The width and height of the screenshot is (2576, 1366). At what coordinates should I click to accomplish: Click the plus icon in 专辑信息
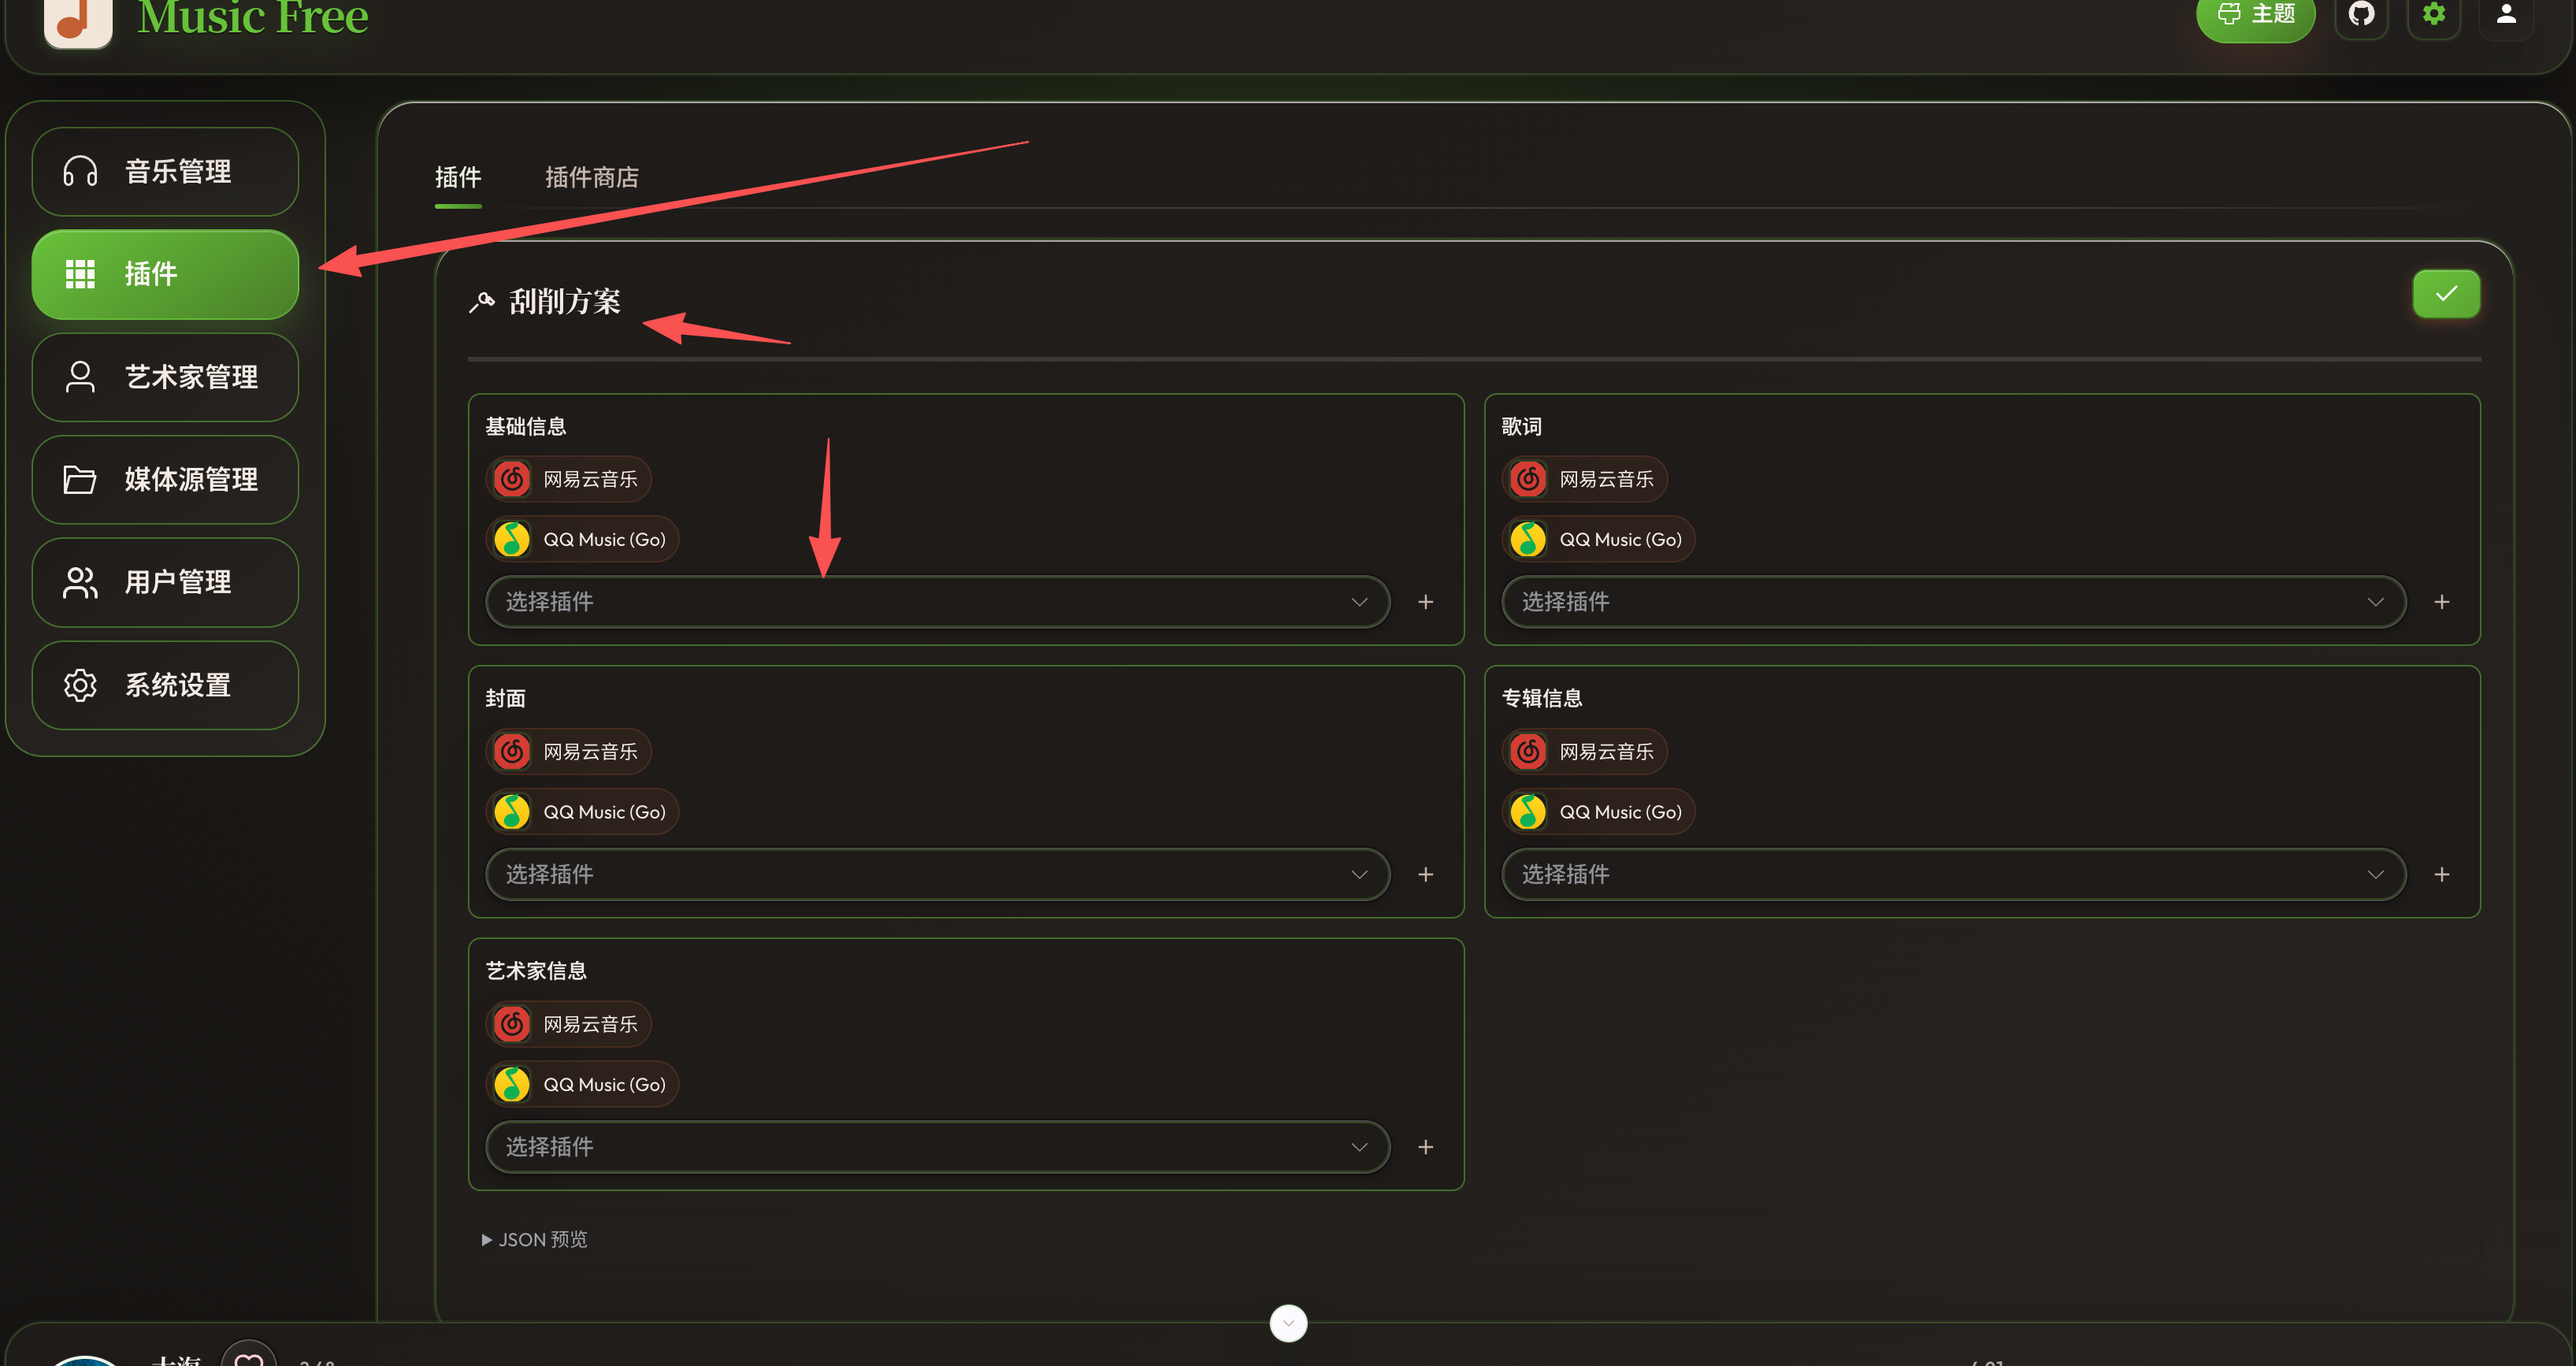(x=2442, y=875)
